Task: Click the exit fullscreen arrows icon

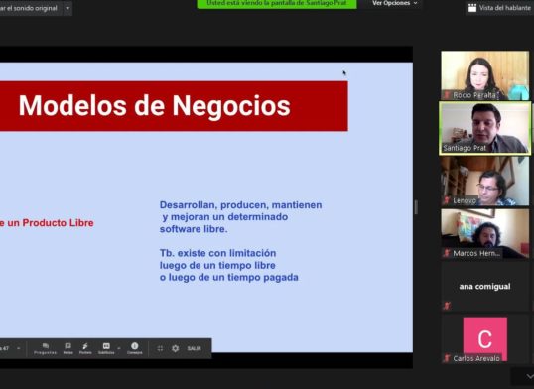Action: tap(160, 348)
